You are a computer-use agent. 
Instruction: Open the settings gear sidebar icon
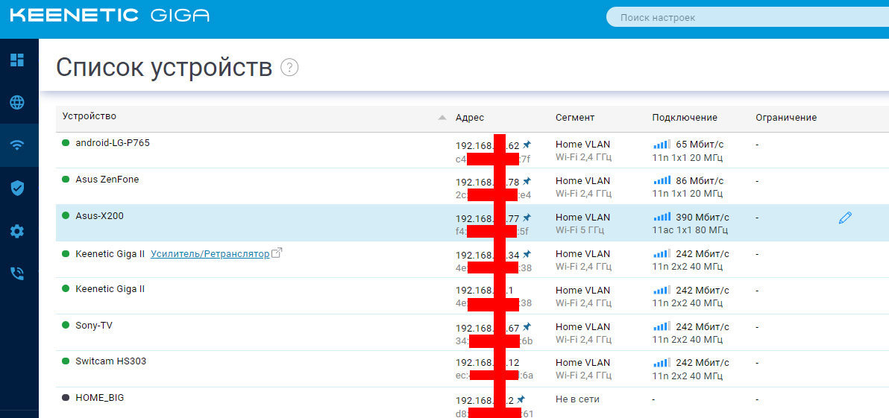pos(18,231)
